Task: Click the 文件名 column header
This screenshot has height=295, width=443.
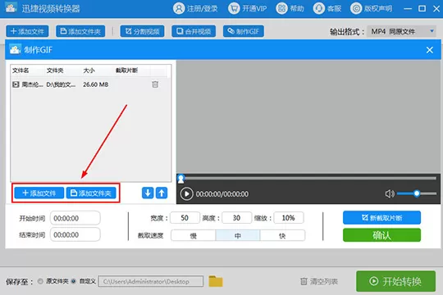Action: 21,70
